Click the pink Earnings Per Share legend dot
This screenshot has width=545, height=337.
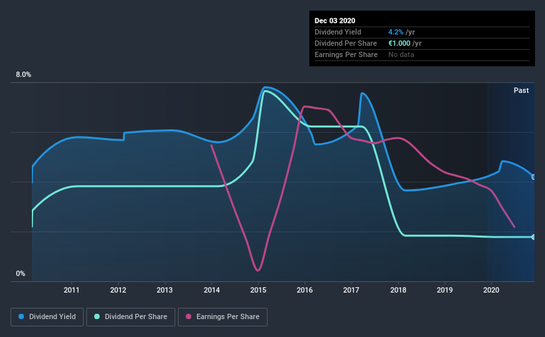pyautogui.click(x=189, y=316)
